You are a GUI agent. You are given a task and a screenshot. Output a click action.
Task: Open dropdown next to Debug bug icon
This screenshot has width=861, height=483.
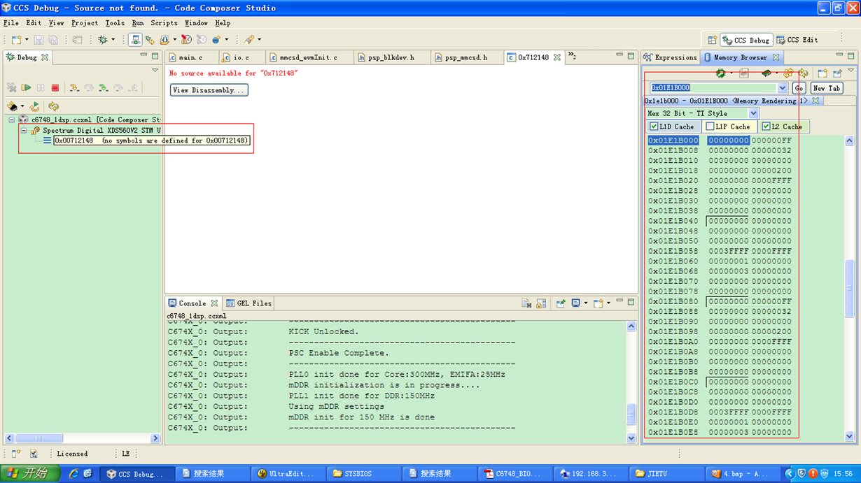coord(112,40)
